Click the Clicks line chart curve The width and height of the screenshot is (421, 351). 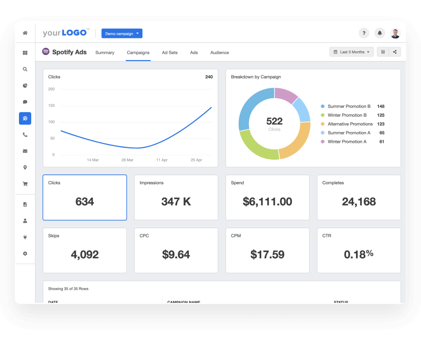pos(136,148)
